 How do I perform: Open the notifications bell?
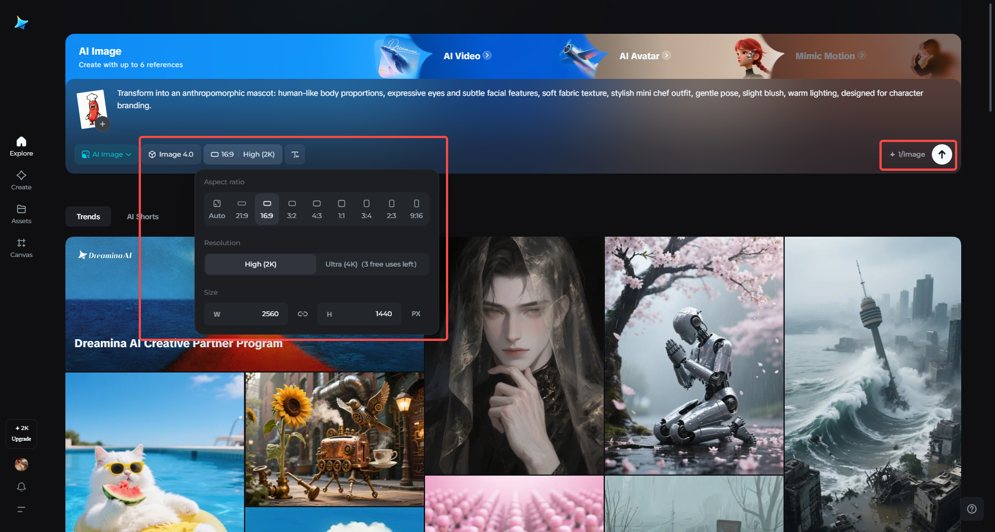click(21, 487)
